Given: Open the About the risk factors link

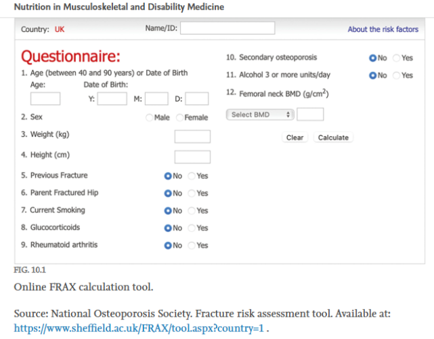Looking at the screenshot, I should pos(383,30).
